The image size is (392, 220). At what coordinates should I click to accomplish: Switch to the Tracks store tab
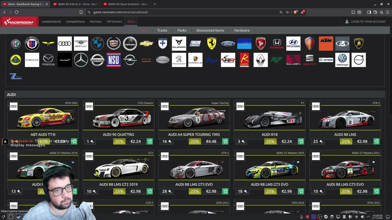tap(162, 30)
